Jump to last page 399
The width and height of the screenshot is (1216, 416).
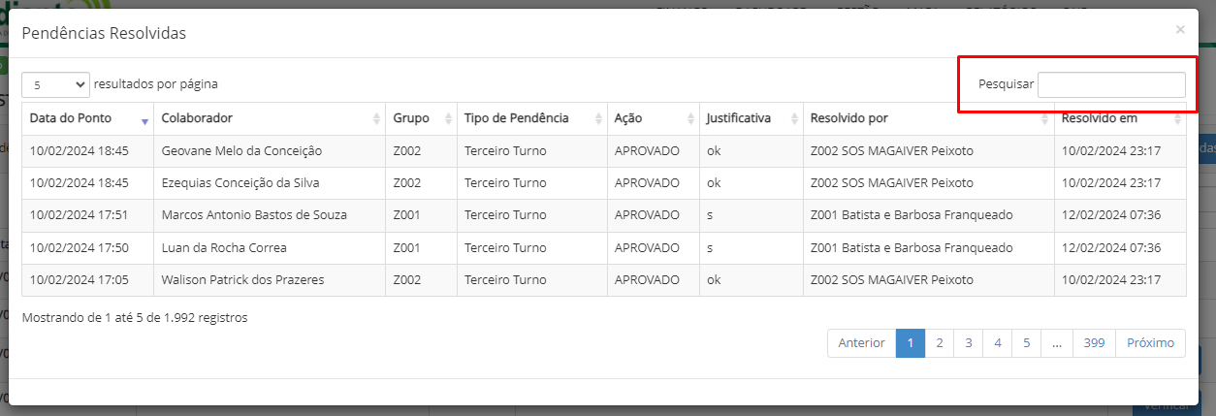1094,343
